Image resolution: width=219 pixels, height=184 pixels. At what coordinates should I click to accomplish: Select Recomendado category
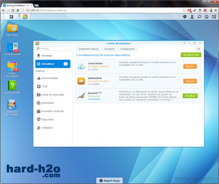tap(53, 78)
